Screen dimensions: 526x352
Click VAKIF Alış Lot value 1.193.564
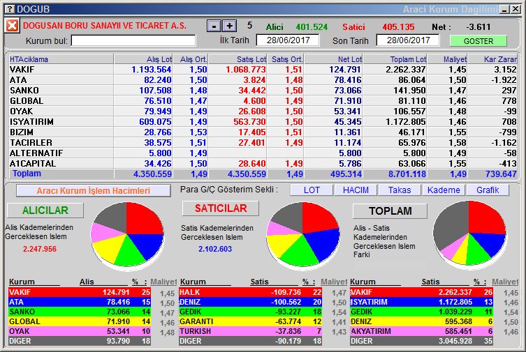click(152, 69)
